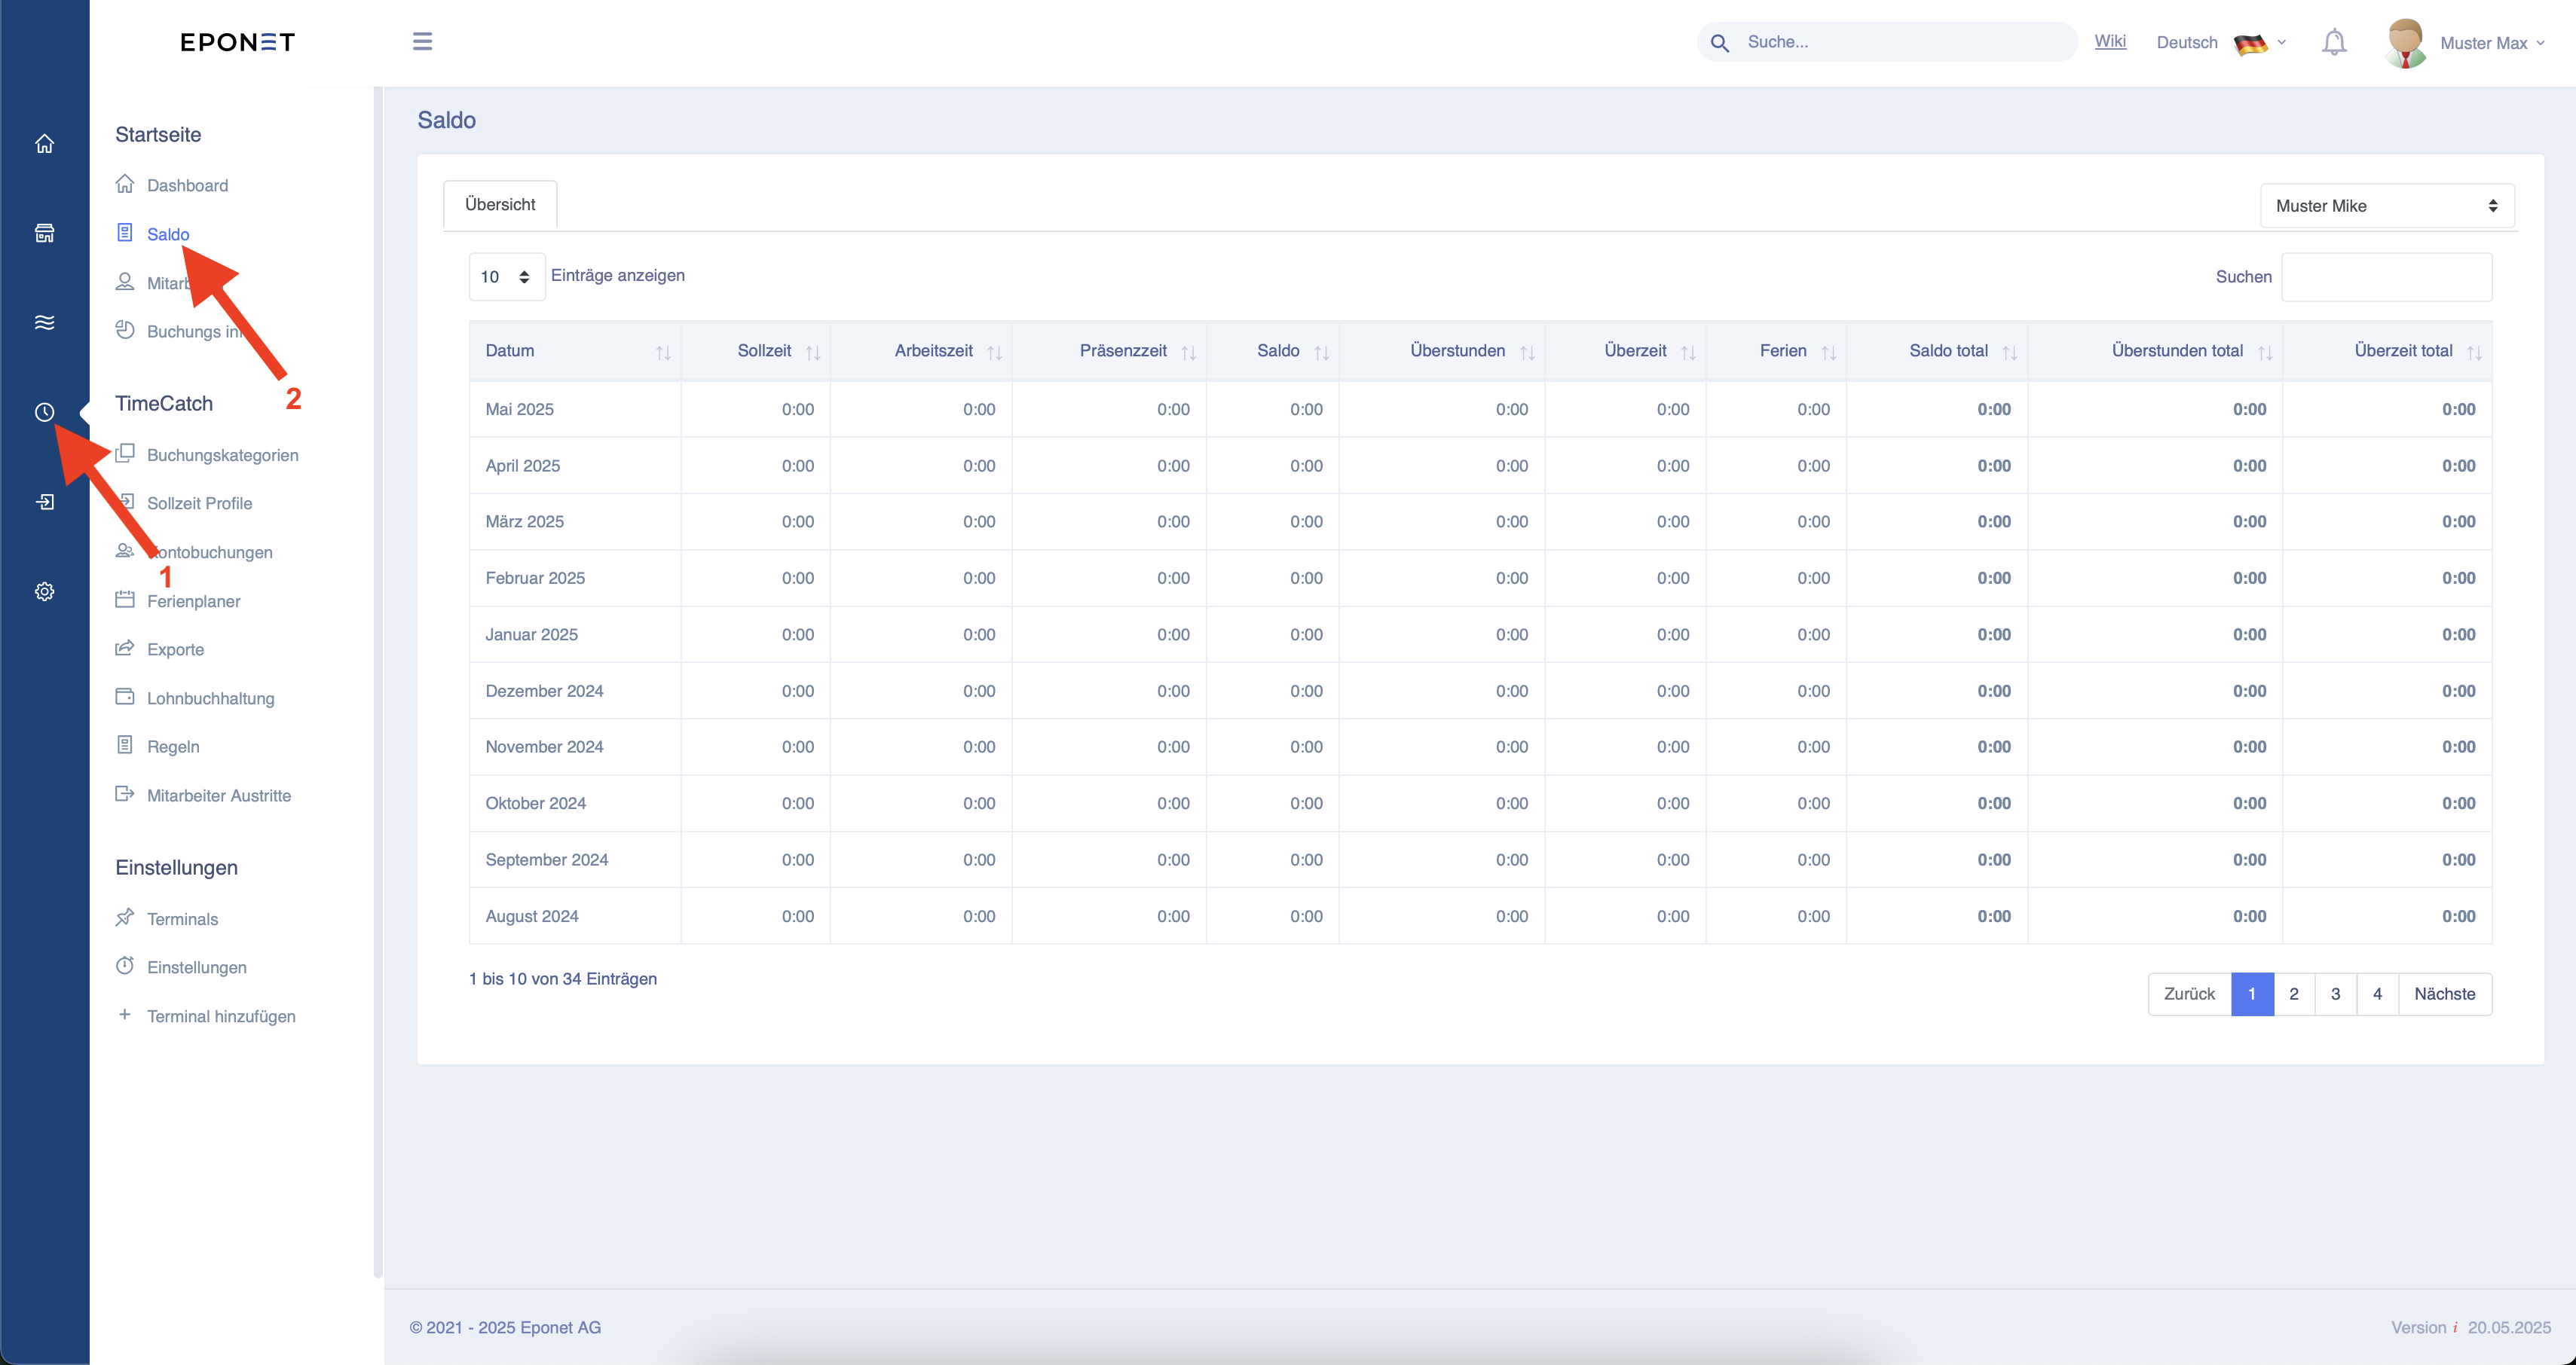Click the Version info icon in the footer
The image size is (2576, 1365).
2455,1327
